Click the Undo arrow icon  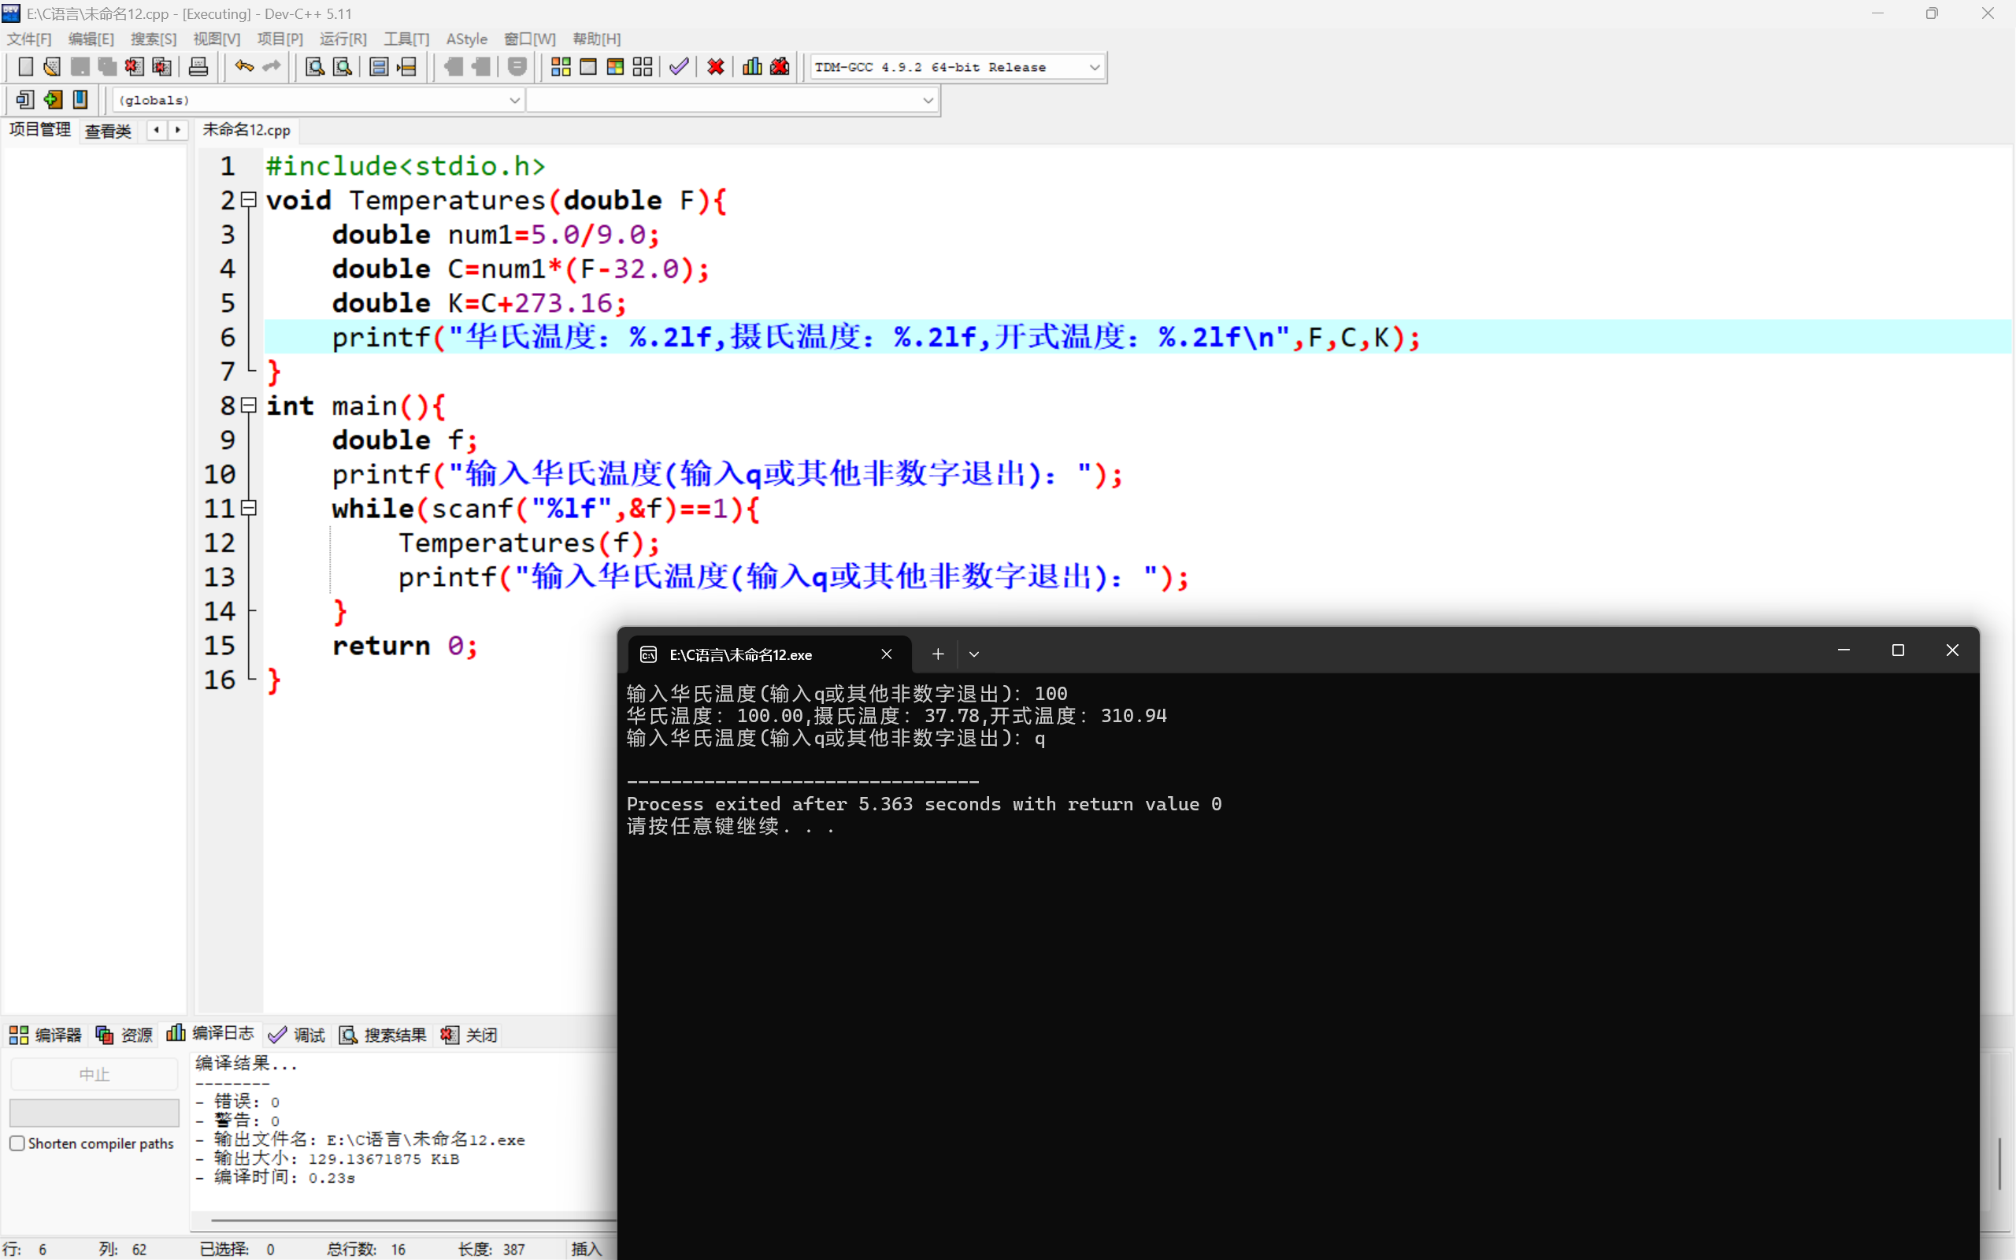(243, 67)
